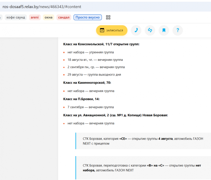Open the 'окна' tab group
Viewport: 211px width, 180px height.
coord(49,17)
